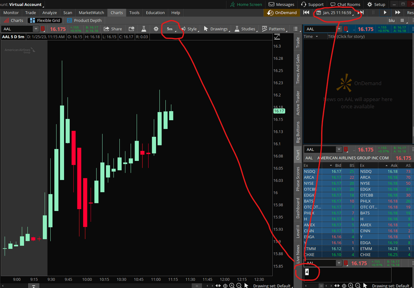Open chart settings with the gear icon
Viewport: 414px width, 288px height.
(x=156, y=29)
